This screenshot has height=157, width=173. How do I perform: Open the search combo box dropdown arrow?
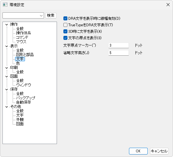pyautogui.click(x=41, y=16)
